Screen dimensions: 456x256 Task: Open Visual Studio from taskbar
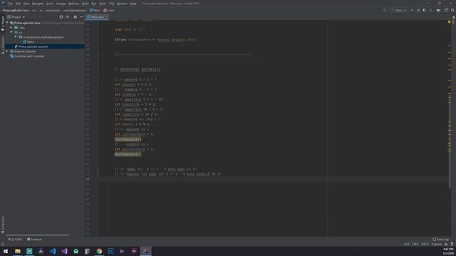64,251
